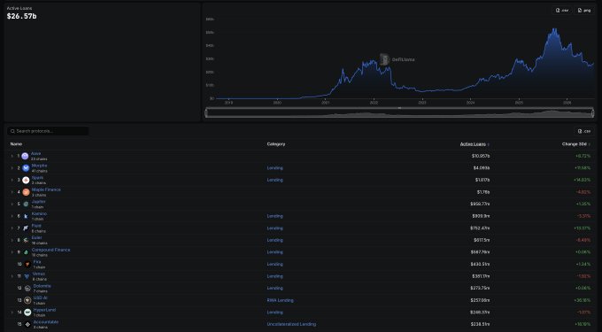Image resolution: width=602 pixels, height=332 pixels.
Task: Expand the Aave row chevron
Action: [12, 156]
